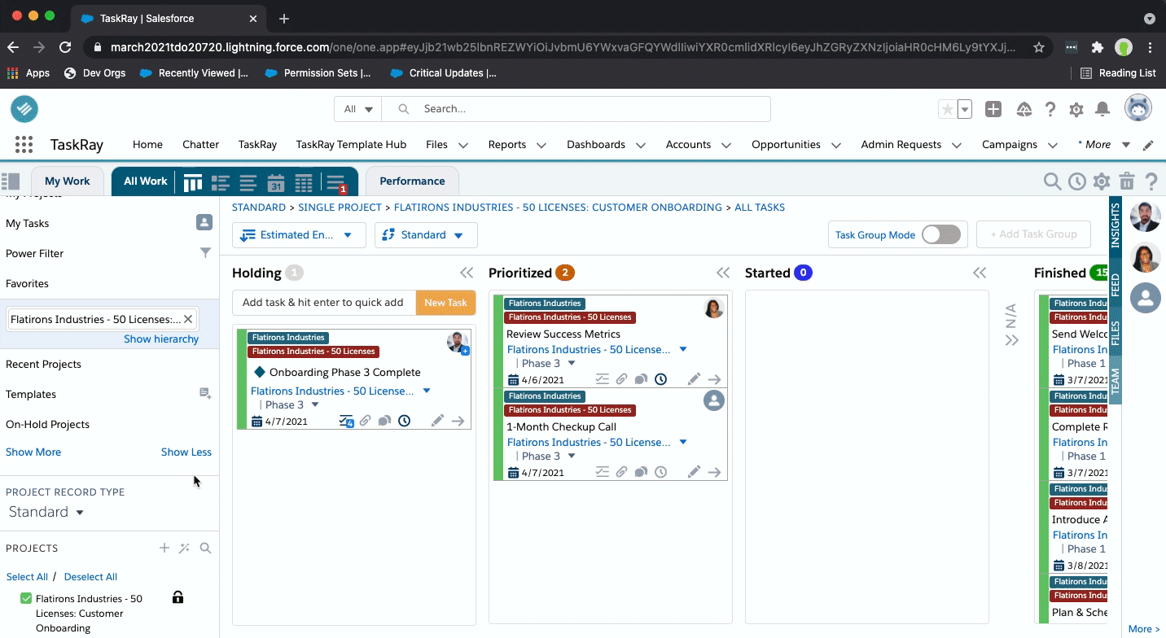Switch to the grid table view icon

click(304, 181)
